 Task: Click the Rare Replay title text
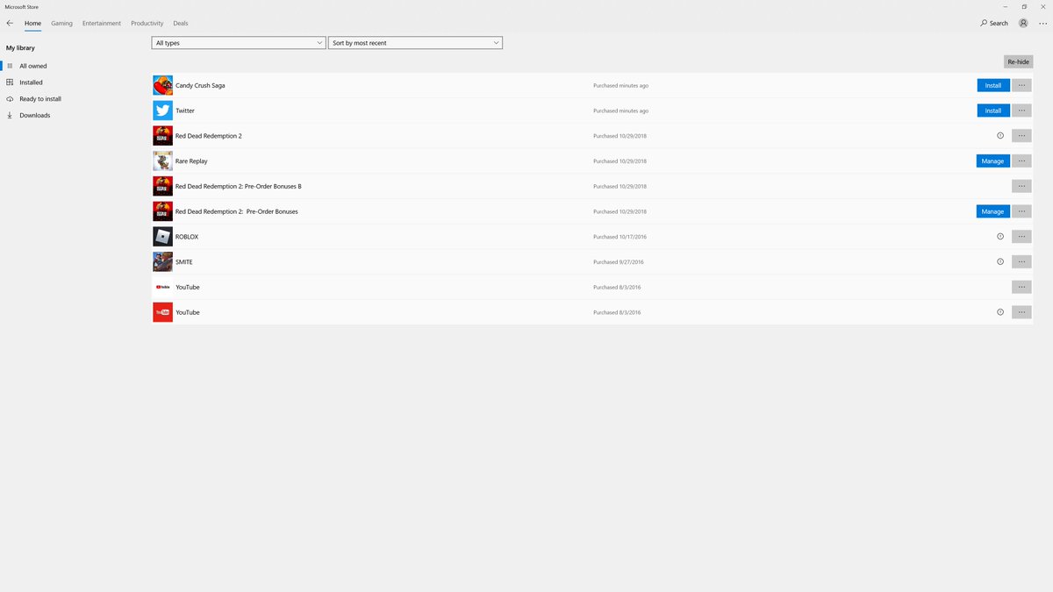click(191, 161)
